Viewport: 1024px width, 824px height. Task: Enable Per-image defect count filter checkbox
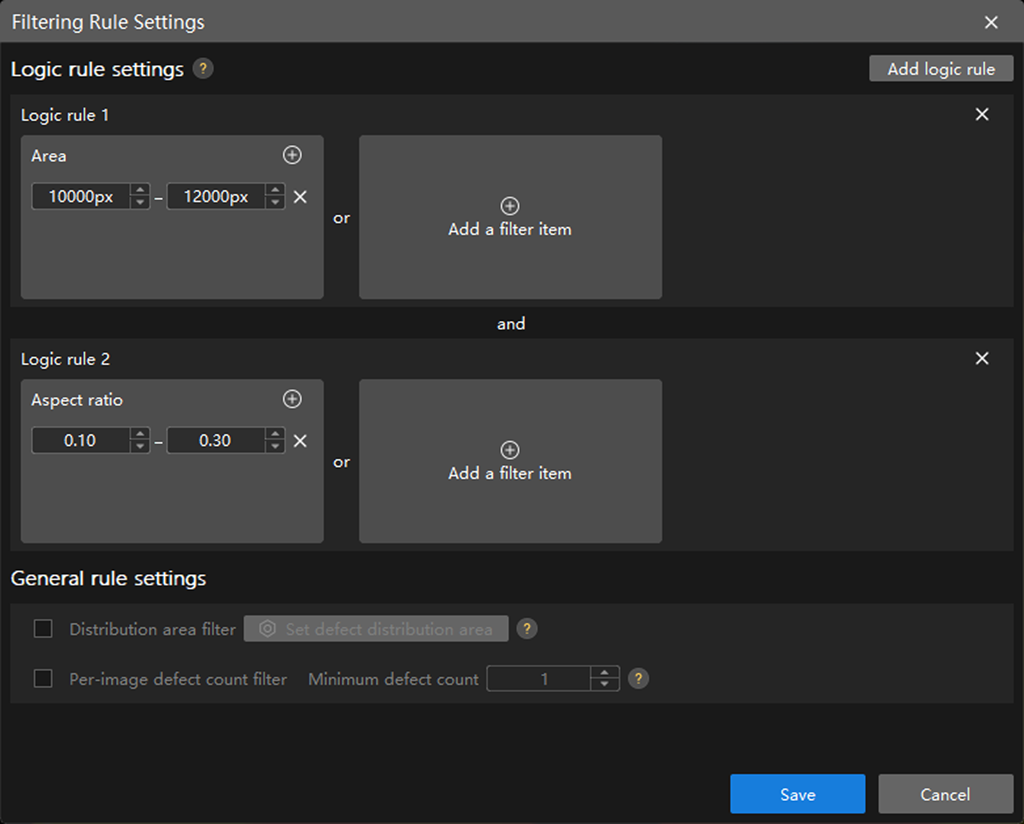pyautogui.click(x=43, y=678)
